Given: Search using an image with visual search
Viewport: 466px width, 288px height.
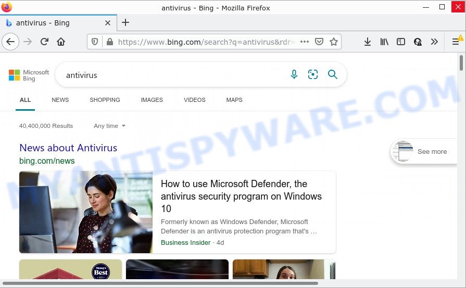Looking at the screenshot, I should tap(313, 74).
